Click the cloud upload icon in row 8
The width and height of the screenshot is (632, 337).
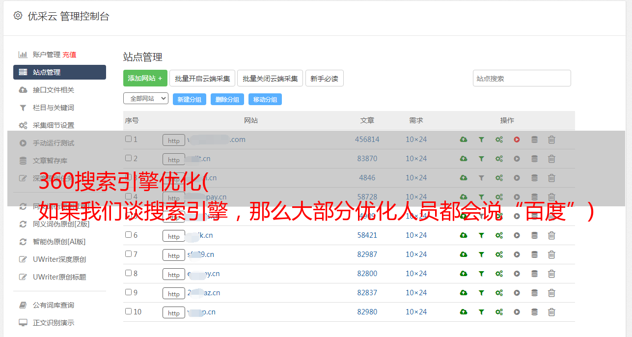(463, 274)
